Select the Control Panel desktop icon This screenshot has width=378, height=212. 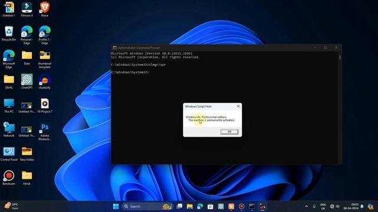tap(9, 154)
